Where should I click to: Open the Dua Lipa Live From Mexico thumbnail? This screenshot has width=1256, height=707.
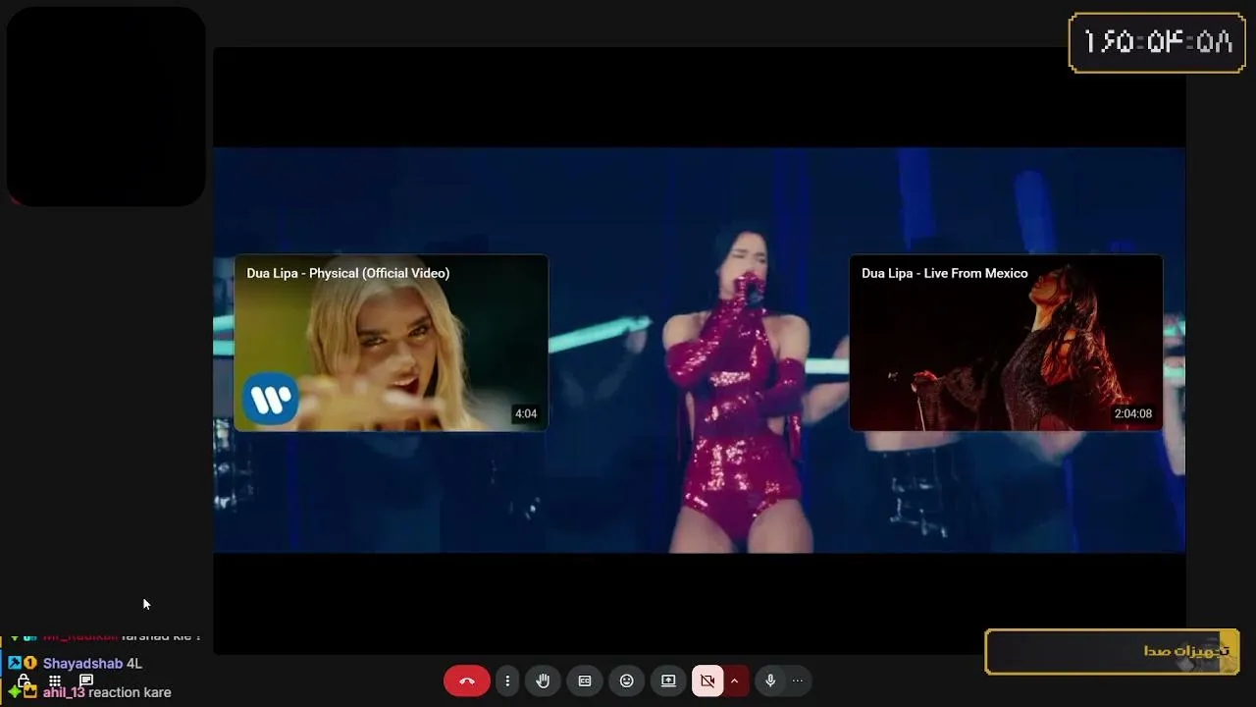[x=1006, y=343]
